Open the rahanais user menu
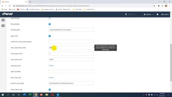The image size is (172, 97). tap(149, 14)
